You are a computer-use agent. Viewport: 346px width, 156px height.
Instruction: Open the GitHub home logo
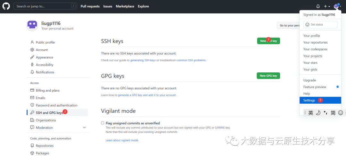6,6
